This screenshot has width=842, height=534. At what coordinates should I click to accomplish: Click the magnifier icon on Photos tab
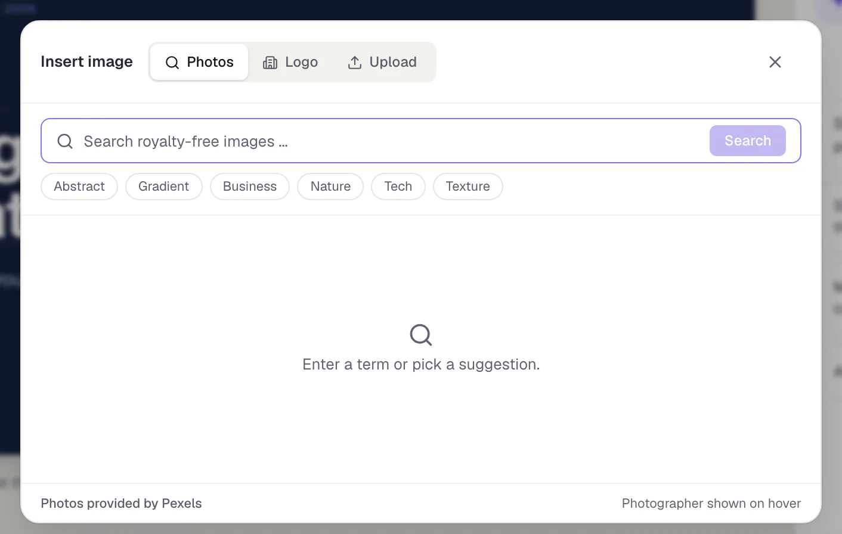point(172,63)
